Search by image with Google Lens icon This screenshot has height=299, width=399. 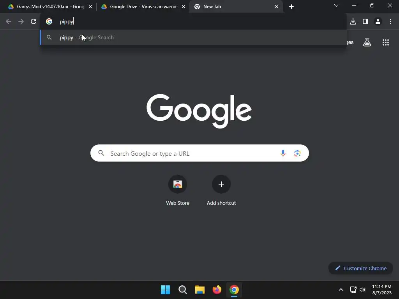pyautogui.click(x=297, y=153)
